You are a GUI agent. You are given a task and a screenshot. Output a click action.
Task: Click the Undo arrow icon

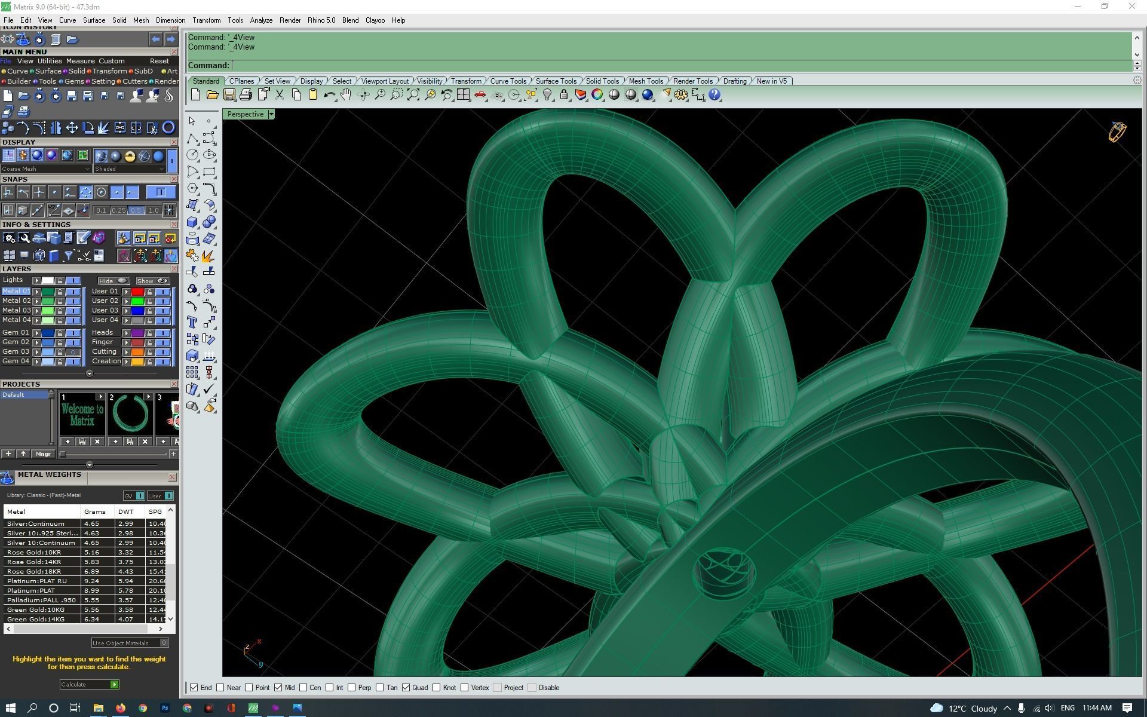click(x=329, y=95)
